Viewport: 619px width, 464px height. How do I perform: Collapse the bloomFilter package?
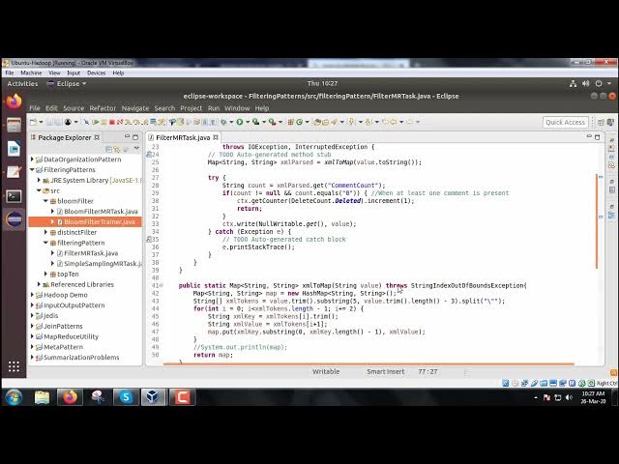coord(45,201)
